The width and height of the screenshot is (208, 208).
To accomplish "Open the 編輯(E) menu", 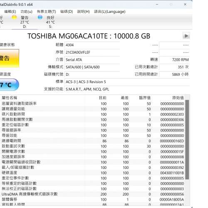I will click(10, 12).
